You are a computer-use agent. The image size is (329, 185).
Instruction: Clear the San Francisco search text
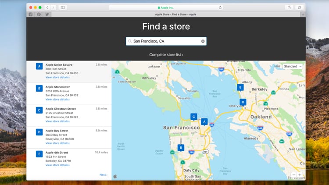(x=203, y=41)
